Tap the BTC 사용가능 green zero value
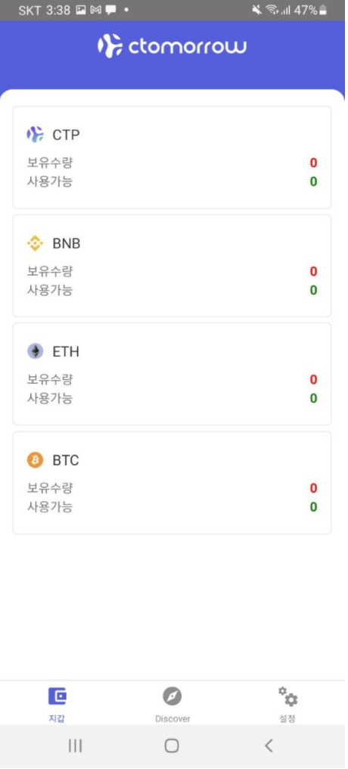Image resolution: width=348 pixels, height=769 pixels. 313,506
